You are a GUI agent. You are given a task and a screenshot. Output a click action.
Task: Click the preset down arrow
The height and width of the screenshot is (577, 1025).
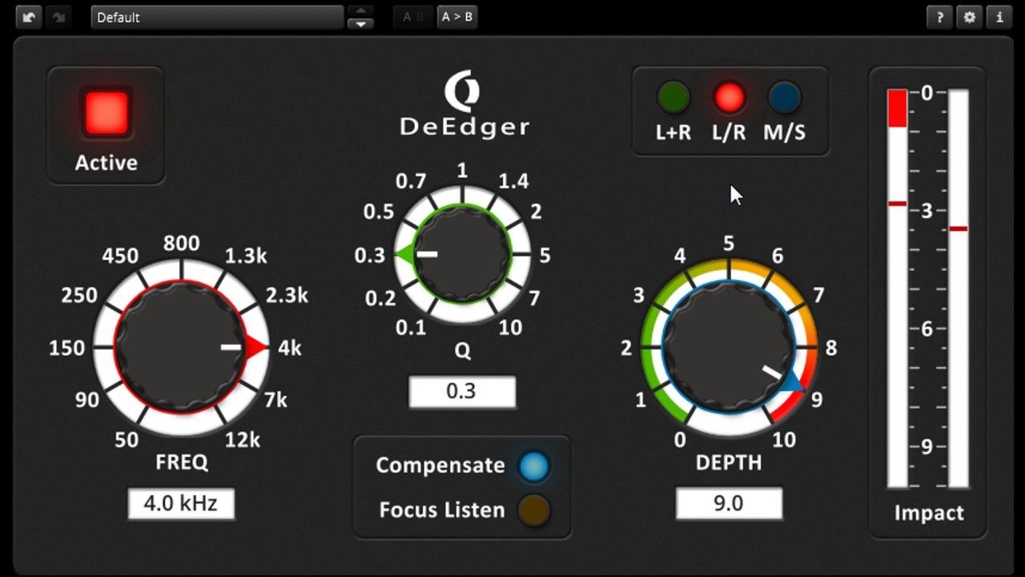[x=361, y=24]
